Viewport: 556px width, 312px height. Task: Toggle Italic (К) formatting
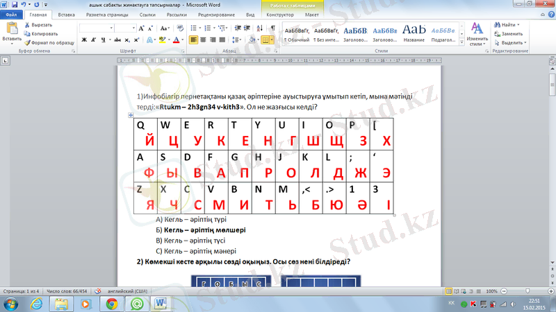[x=94, y=40]
